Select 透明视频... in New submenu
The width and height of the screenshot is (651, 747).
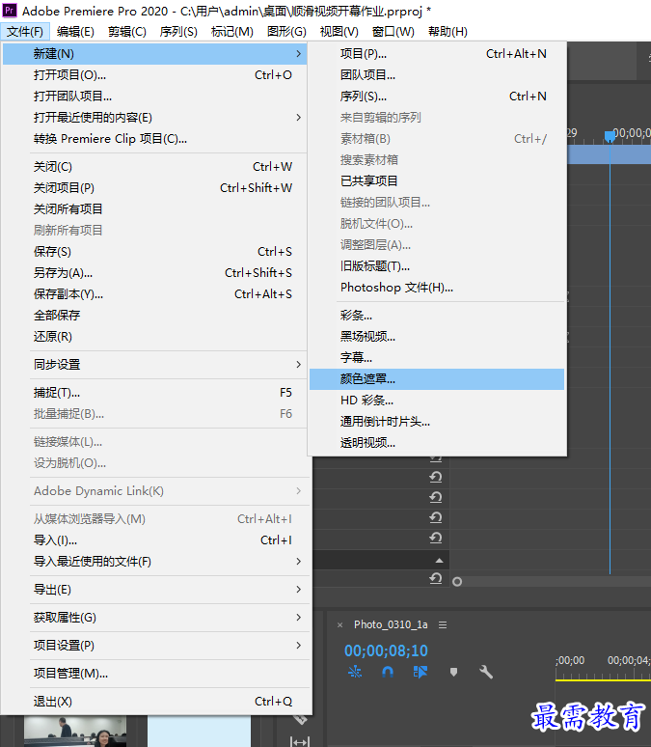tap(437, 443)
